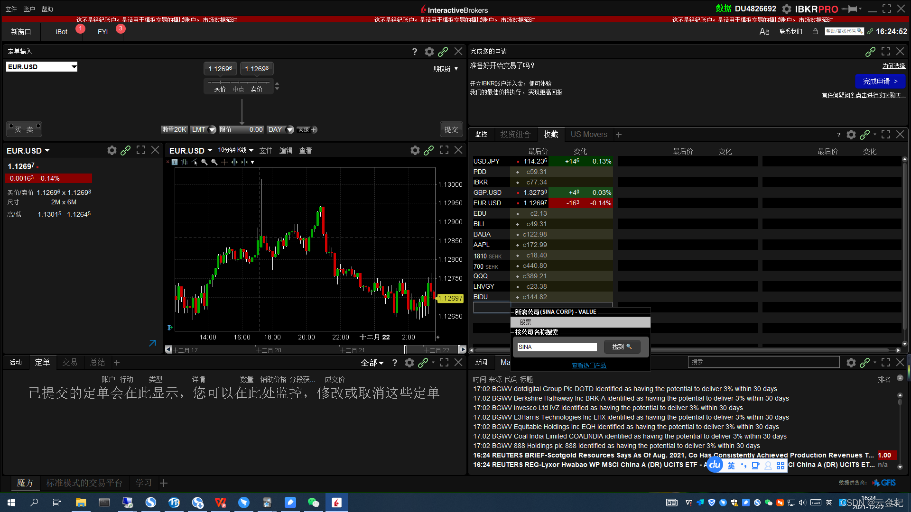This screenshot has height=512, width=911.
Task: Click quote details pop-out arrow icon
Action: [152, 343]
